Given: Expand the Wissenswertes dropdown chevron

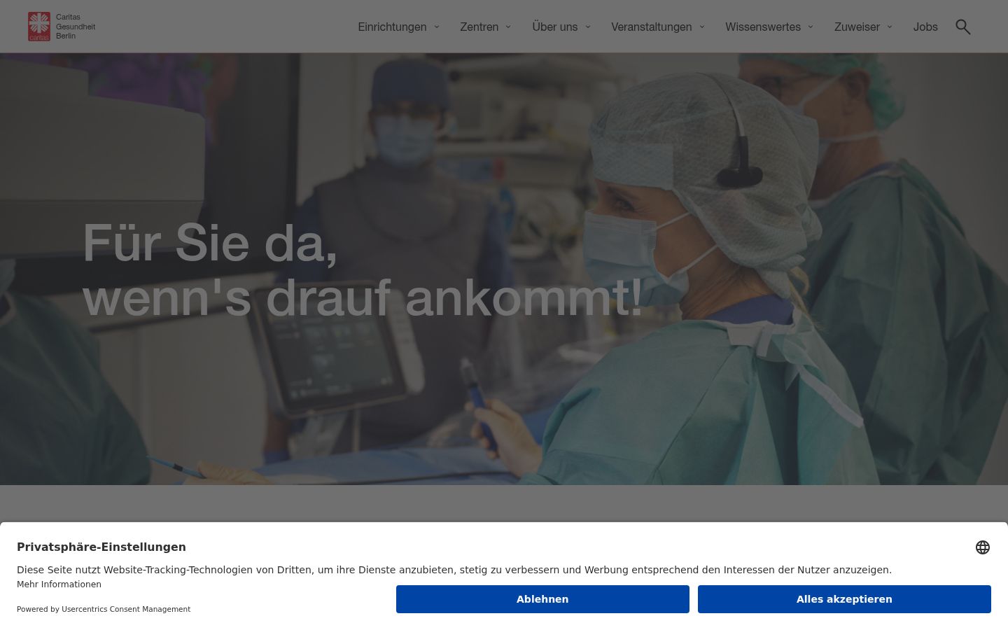Looking at the screenshot, I should click(811, 27).
